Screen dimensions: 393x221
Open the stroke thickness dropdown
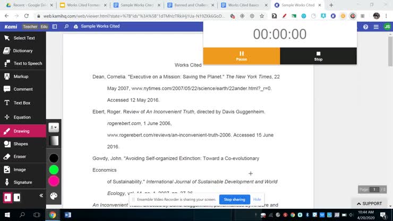point(54,127)
